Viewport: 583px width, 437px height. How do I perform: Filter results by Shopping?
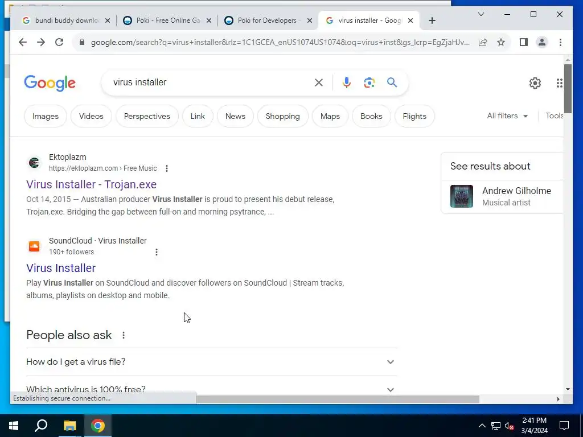(x=282, y=116)
